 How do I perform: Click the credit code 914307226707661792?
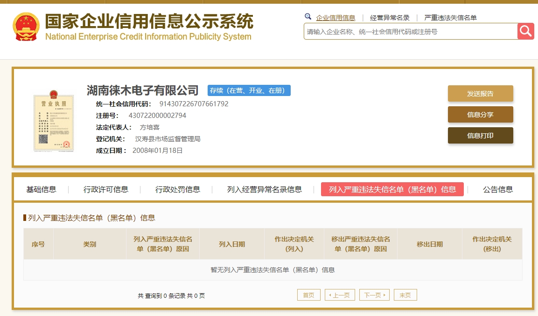[x=194, y=104]
